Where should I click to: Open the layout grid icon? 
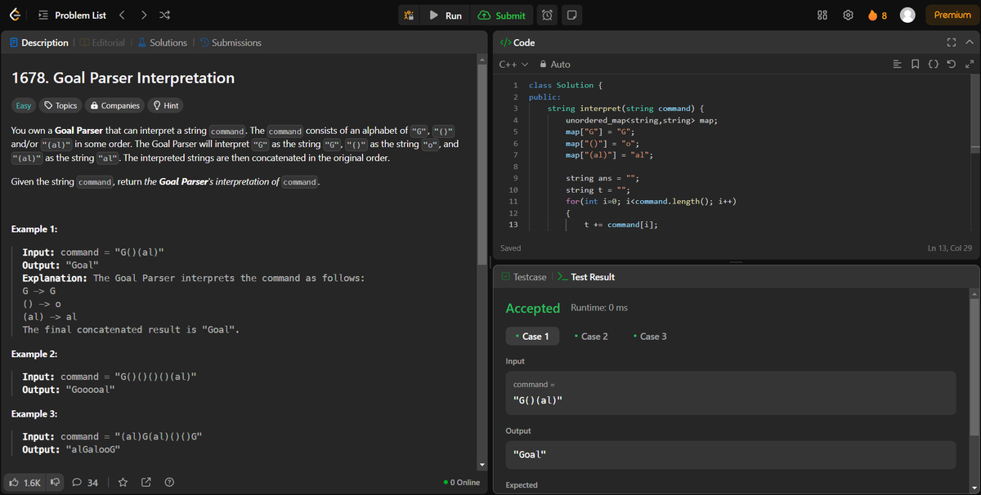(x=821, y=14)
